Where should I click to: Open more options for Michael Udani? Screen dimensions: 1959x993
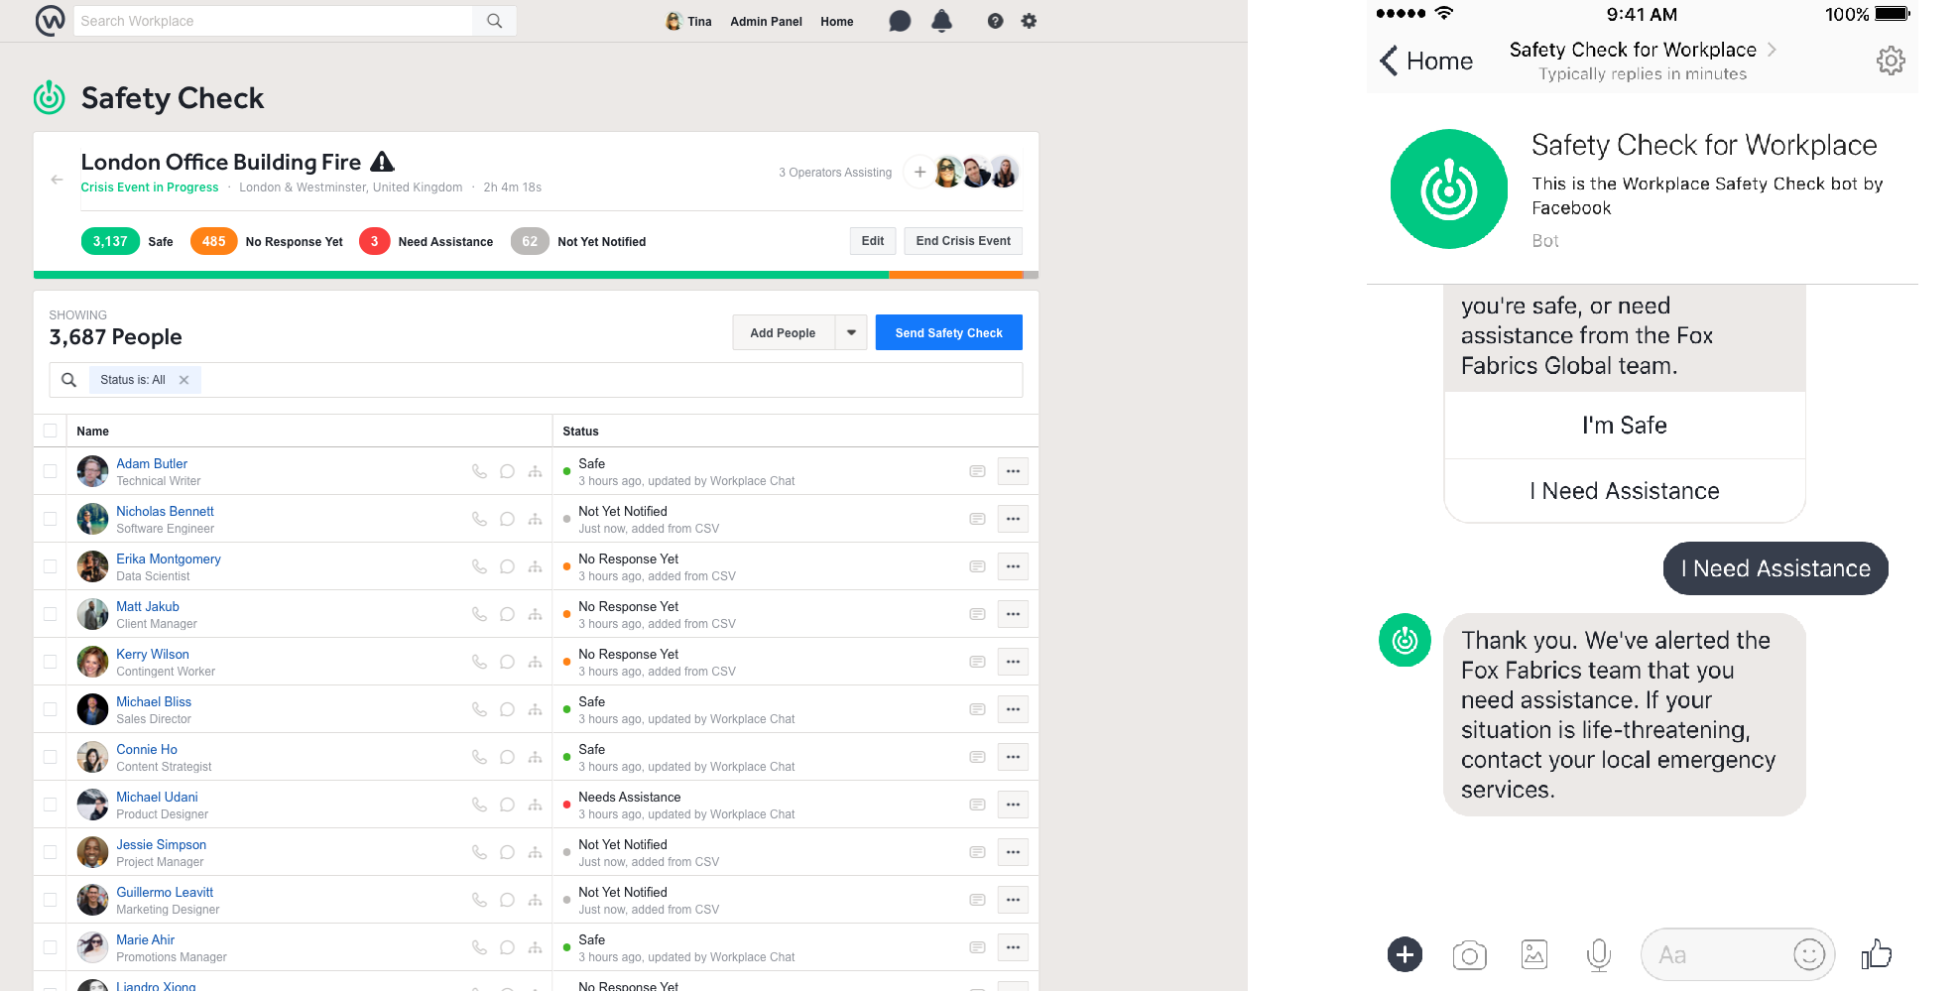click(x=1013, y=805)
